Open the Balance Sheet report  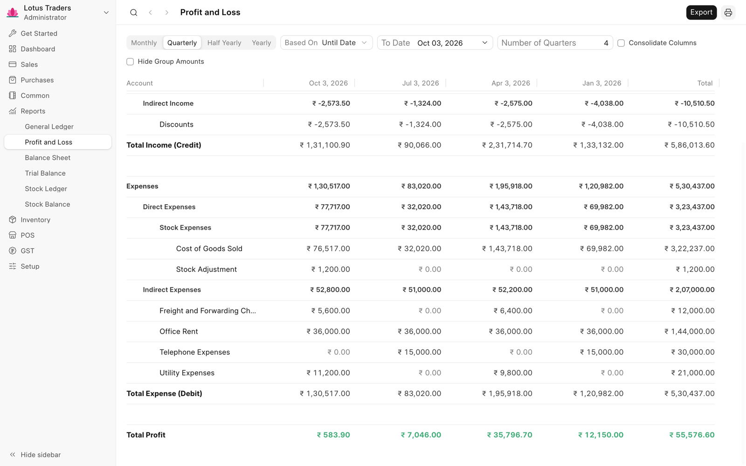58,158
